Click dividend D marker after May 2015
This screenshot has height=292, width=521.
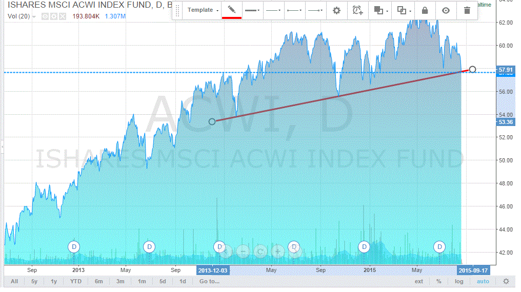coord(439,247)
